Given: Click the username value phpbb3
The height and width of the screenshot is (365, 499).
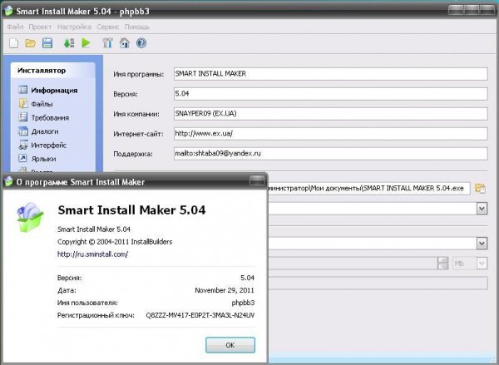Looking at the screenshot, I should 243,303.
